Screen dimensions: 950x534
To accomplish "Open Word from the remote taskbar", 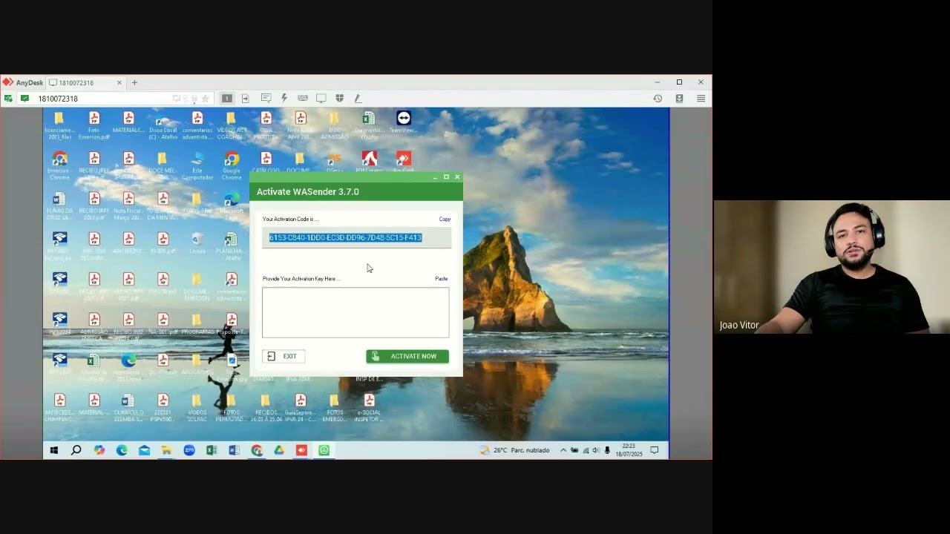I will click(234, 450).
